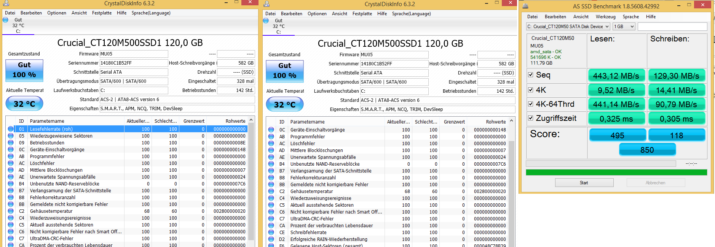Click status orb of Geräte-Einschaltvorgänge in right window
This screenshot has height=247, width=715.
(x=271, y=130)
